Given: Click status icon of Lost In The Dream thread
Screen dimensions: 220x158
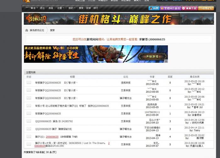Looking at the screenshot, I should point(29,144).
